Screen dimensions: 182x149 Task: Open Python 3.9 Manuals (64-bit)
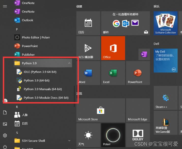43,89
